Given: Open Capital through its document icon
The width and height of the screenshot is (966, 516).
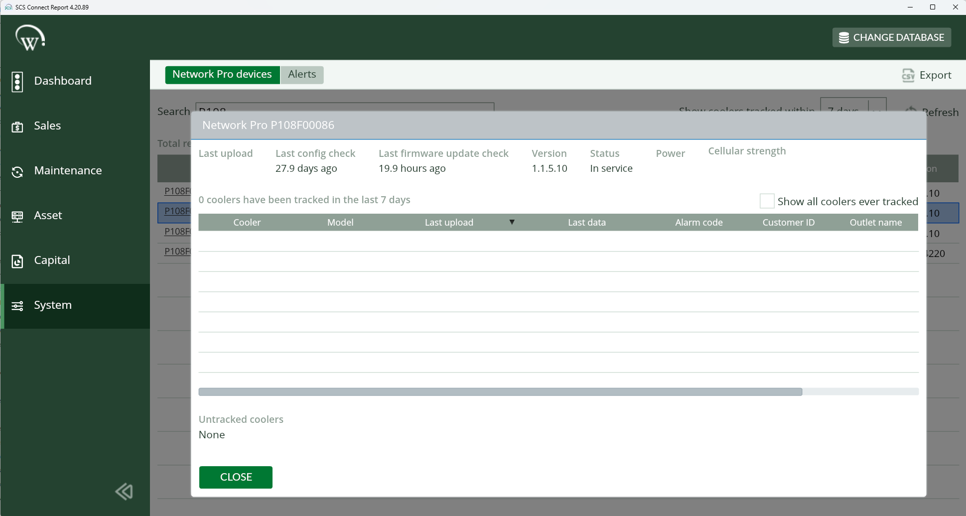Looking at the screenshot, I should point(17,261).
